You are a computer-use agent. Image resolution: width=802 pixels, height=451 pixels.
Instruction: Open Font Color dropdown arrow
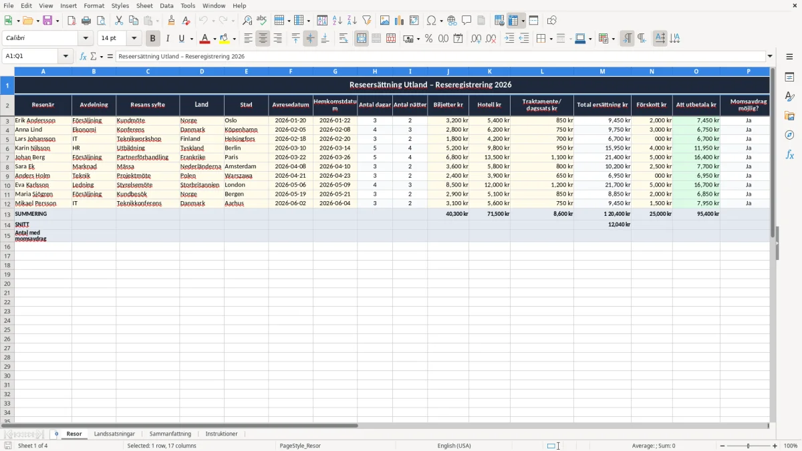[x=214, y=39]
